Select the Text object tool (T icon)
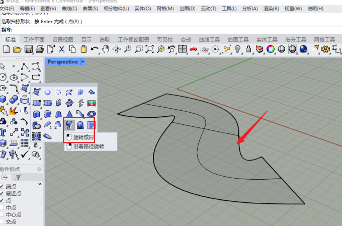The image size is (342, 226). 3,132
